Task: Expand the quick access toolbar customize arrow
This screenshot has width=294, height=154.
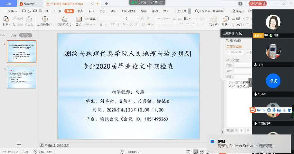Action: click(60, 11)
